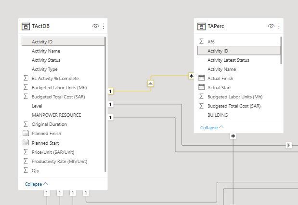Click the calendar icon beside Planned Finish
Viewport: 298px width, 205px height.
(x=26, y=134)
